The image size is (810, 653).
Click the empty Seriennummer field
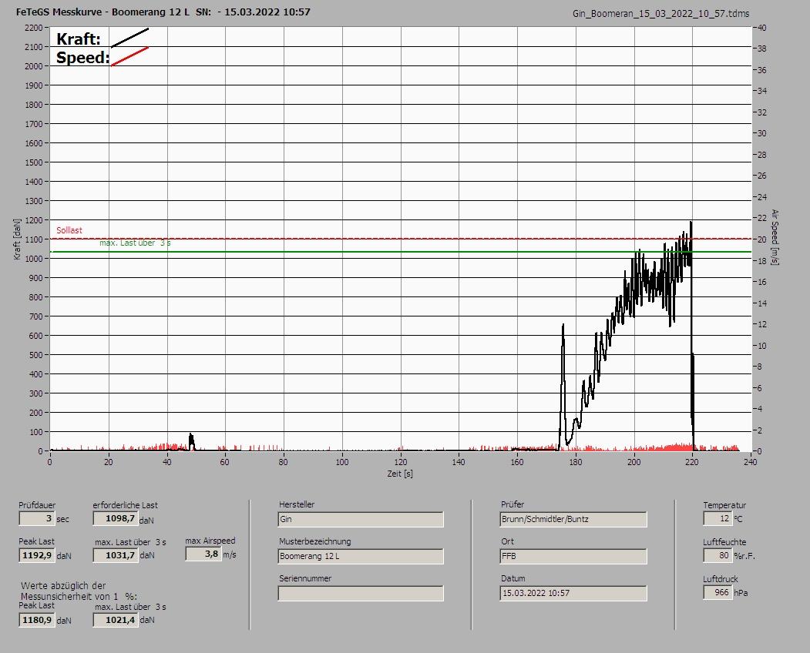tap(361, 593)
